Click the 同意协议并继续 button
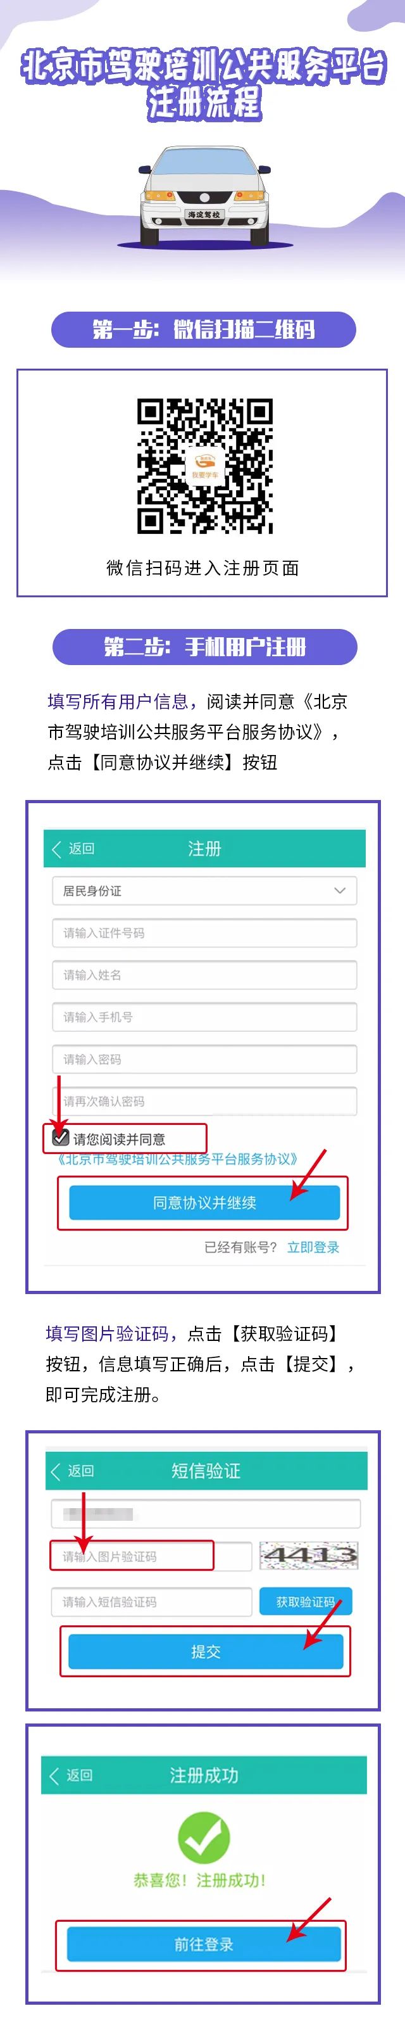 tap(204, 1203)
